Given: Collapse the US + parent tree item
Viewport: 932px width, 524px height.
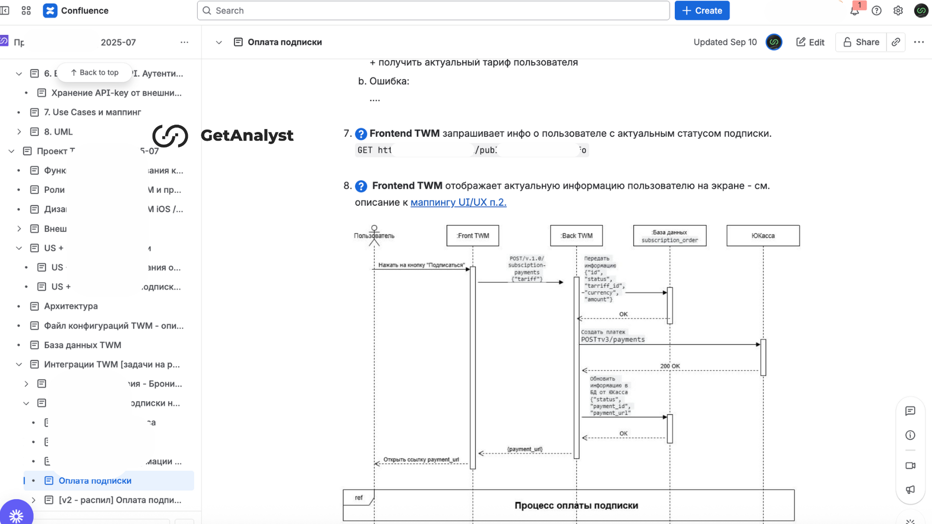Looking at the screenshot, I should coord(19,248).
